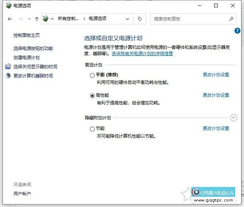
Task: Open the recent locations chevron
Action: tap(29, 19)
